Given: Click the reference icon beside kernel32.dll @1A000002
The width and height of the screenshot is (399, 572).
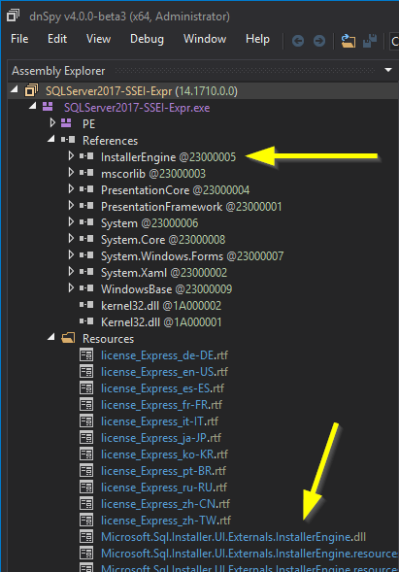Looking at the screenshot, I should [x=86, y=305].
